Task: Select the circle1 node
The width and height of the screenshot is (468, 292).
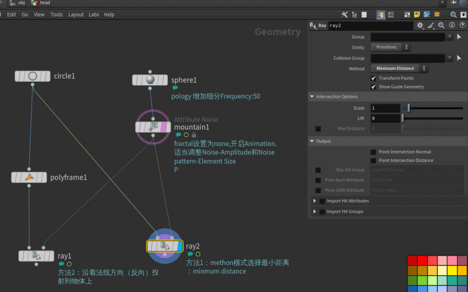Action: pos(32,76)
